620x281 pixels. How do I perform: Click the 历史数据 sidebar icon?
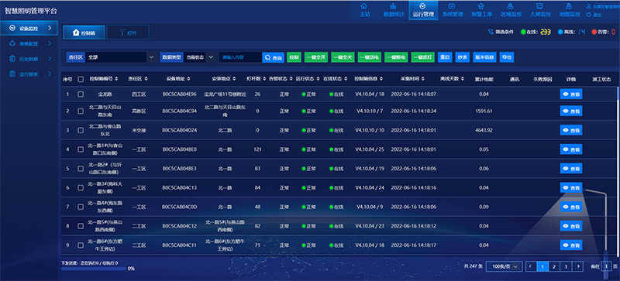point(12,59)
